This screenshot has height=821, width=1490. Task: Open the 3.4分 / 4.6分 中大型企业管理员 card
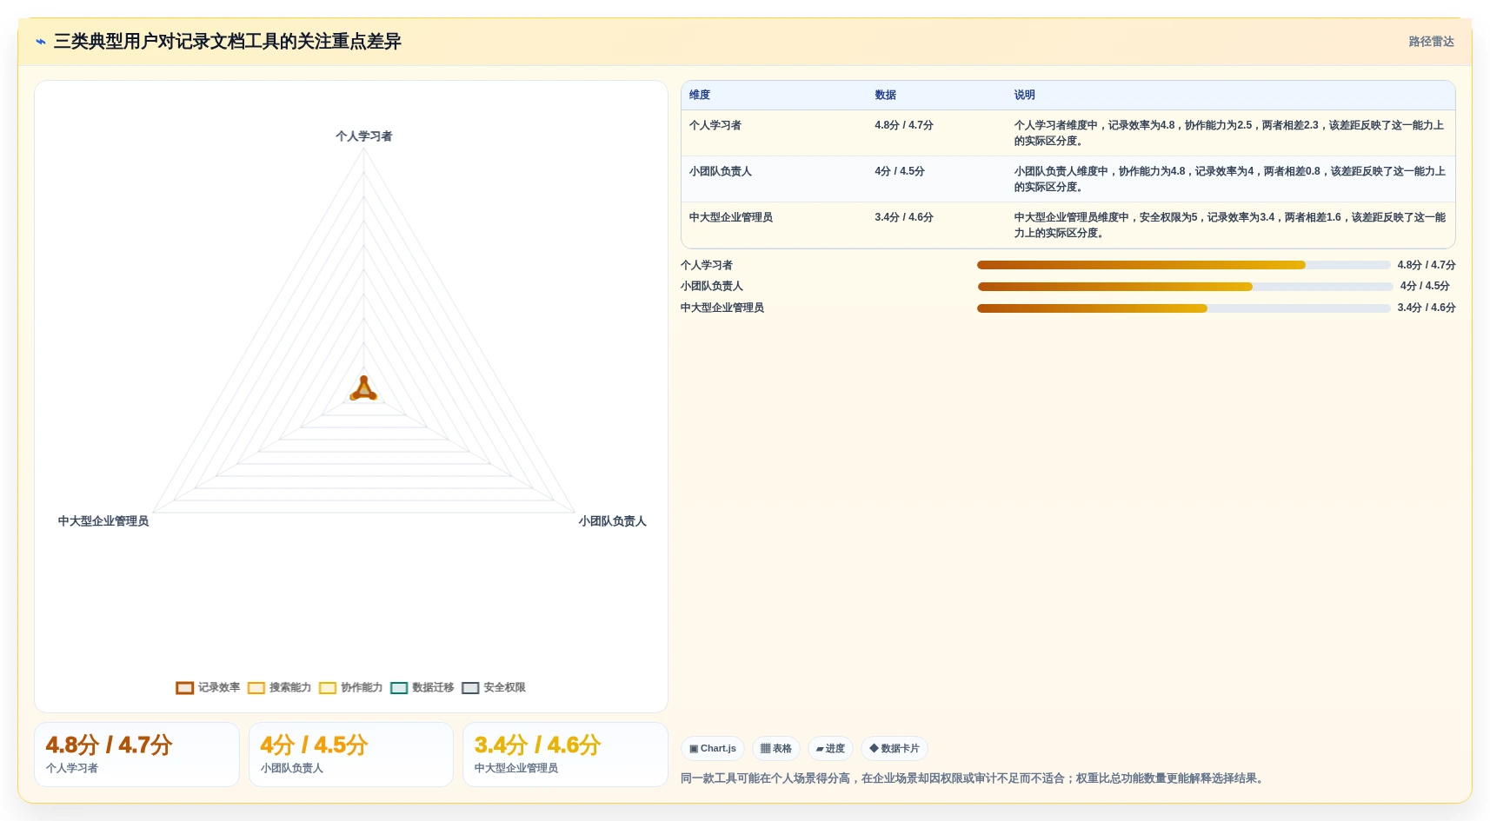click(565, 754)
